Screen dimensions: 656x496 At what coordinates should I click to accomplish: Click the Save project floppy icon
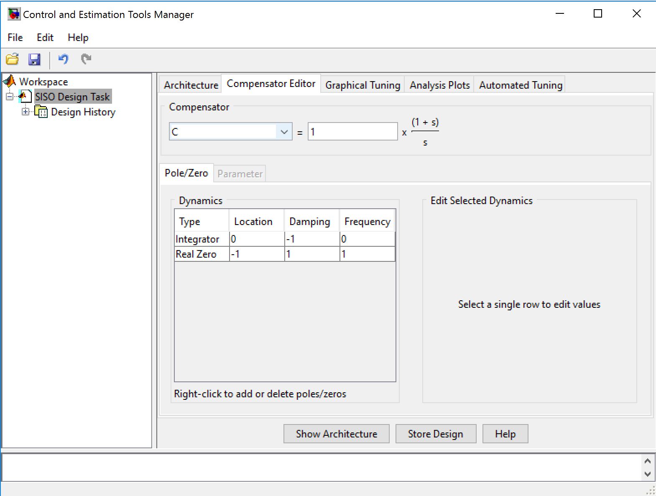pyautogui.click(x=34, y=59)
